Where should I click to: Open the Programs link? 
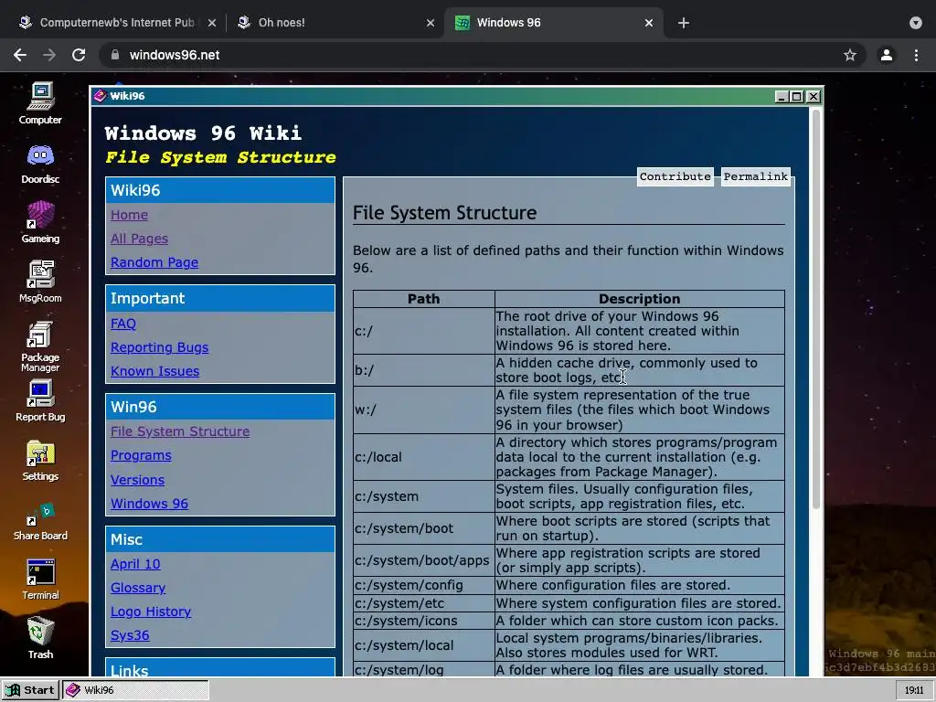click(x=141, y=455)
